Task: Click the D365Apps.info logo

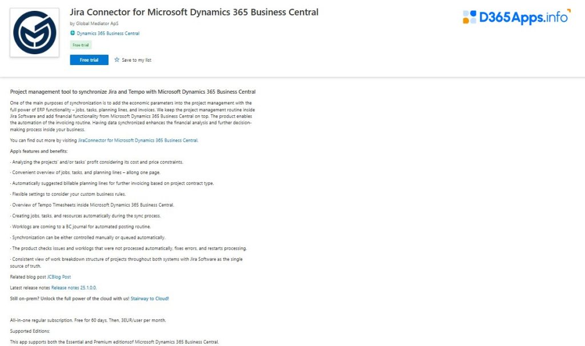Action: point(516,17)
